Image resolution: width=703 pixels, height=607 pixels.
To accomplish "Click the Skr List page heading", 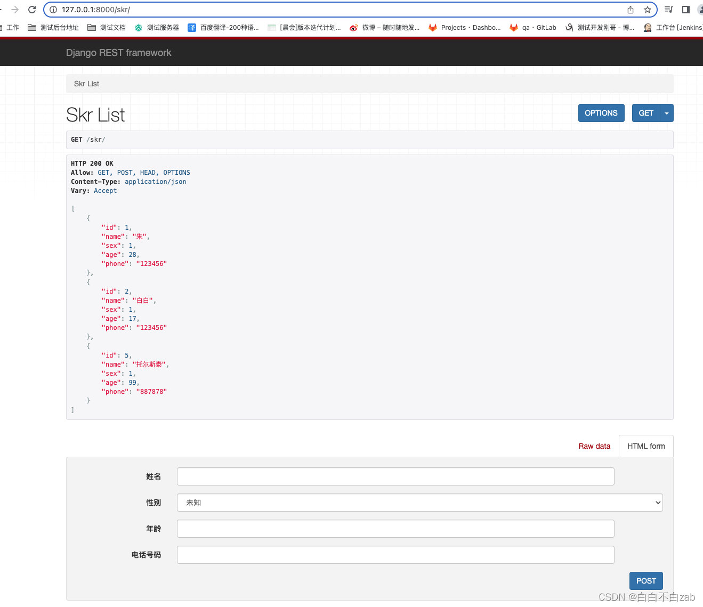I will [x=95, y=115].
